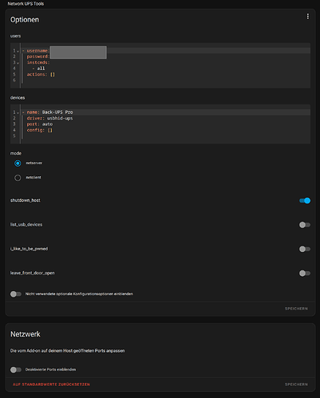Collapse the name fold arrow in devices editor
The width and height of the screenshot is (320, 398).
click(x=18, y=112)
